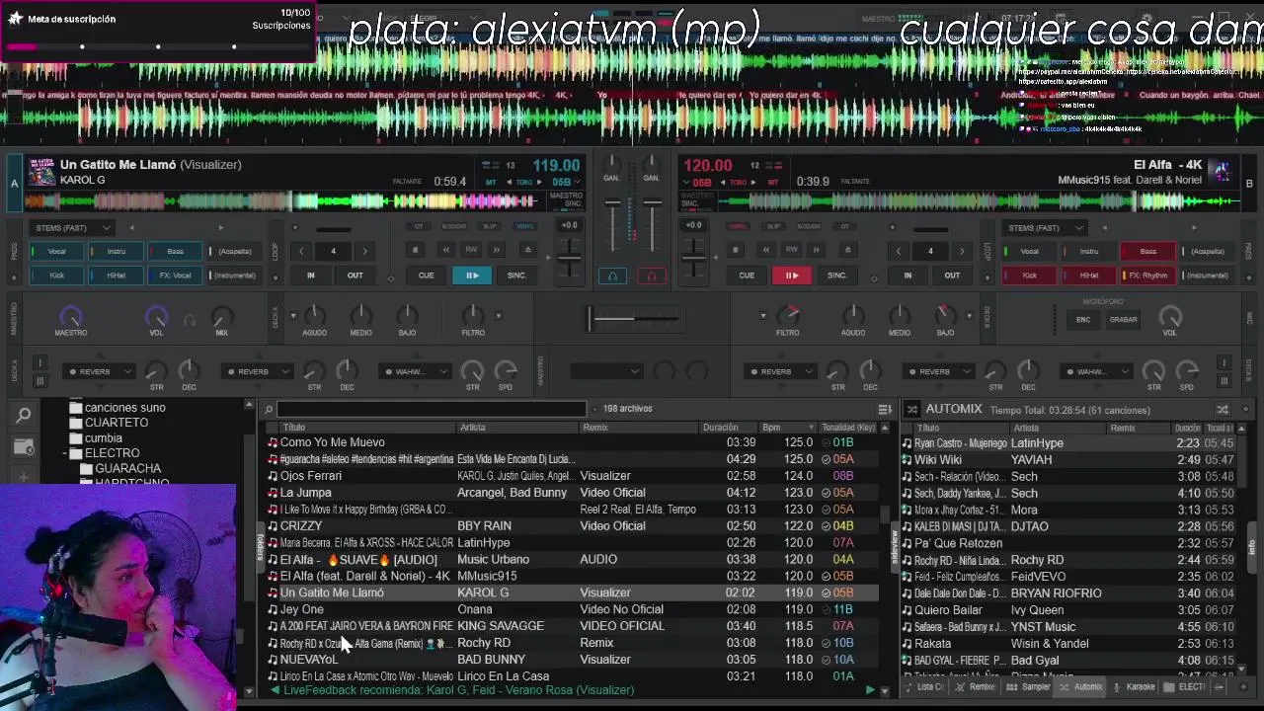Sort file list by Bpm column

pos(788,428)
